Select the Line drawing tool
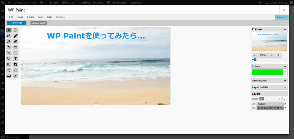 point(9,53)
